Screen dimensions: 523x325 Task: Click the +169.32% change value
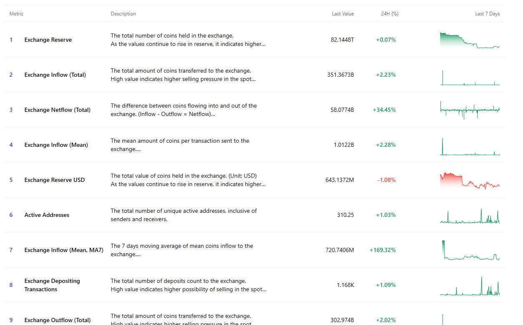click(382, 250)
